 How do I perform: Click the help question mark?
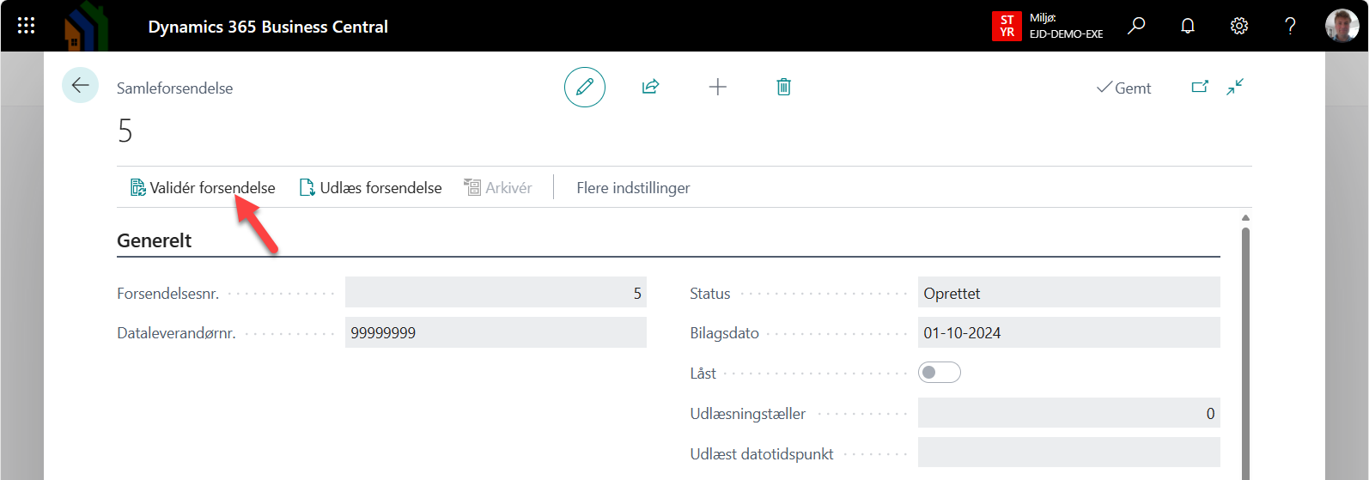coord(1290,26)
